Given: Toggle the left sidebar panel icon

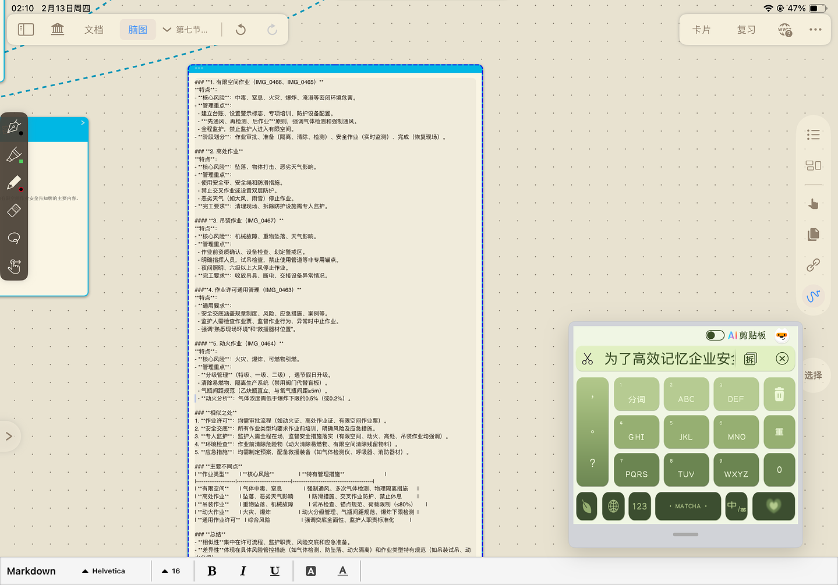Looking at the screenshot, I should pos(26,30).
